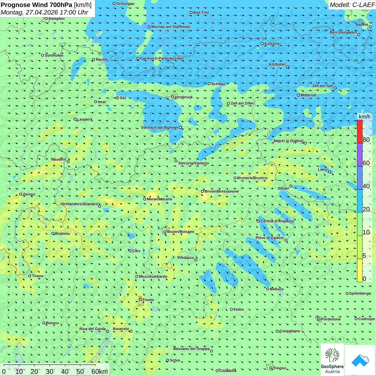Viewport: 376px width, 376px height.
Task: Click the Pieve di Cadore label
Action: (270, 238)
